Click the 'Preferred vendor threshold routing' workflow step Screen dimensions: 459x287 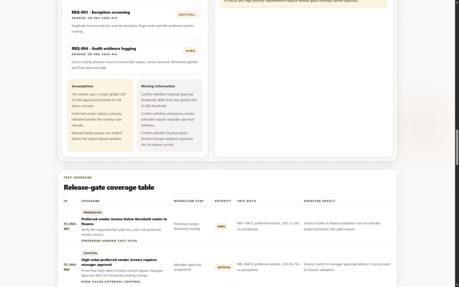187,227
